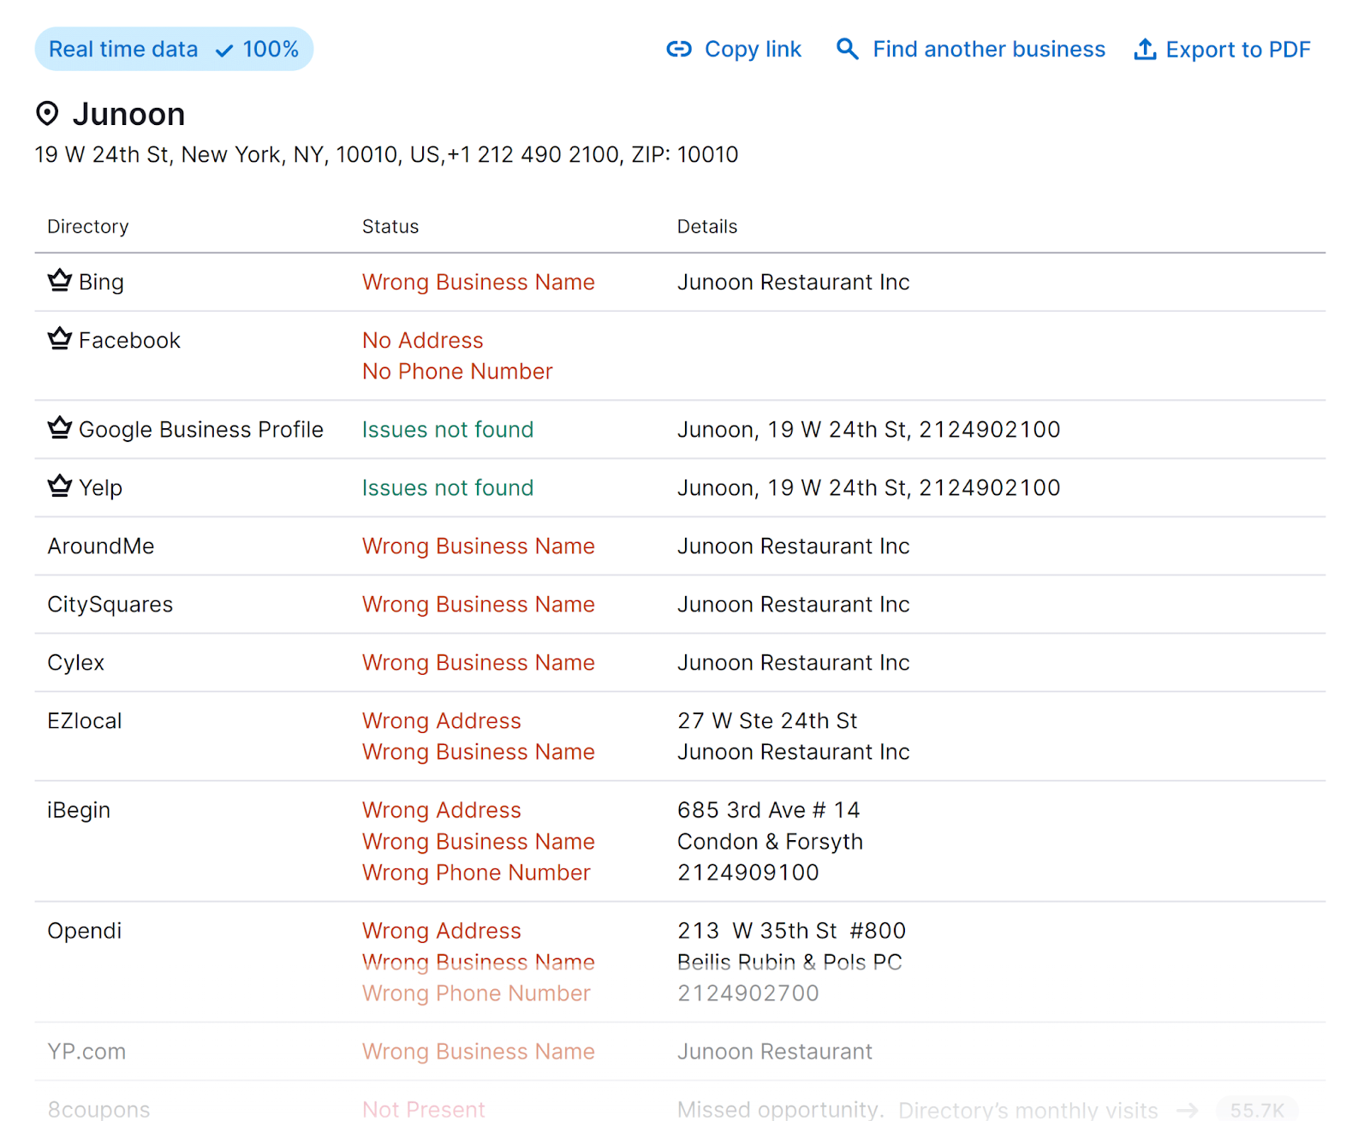Click phone number 2124909100 detail
The width and height of the screenshot is (1370, 1121).
(x=748, y=872)
